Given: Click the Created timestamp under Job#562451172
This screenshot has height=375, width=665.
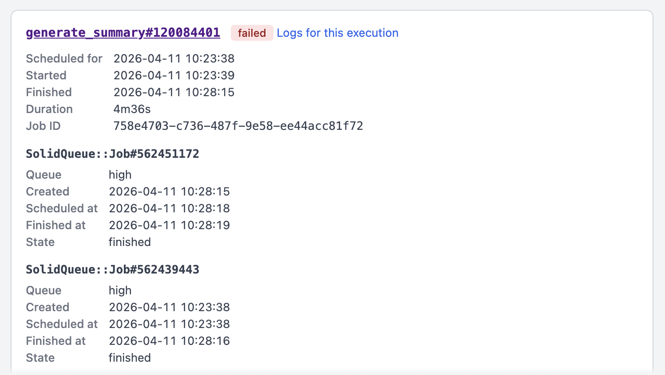Looking at the screenshot, I should tap(169, 191).
